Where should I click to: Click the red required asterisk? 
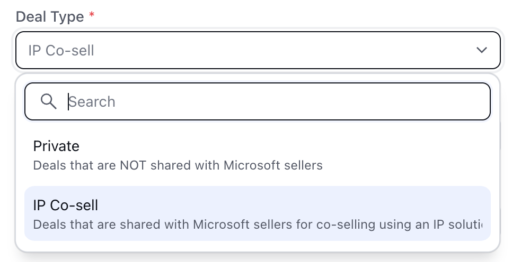pos(92,15)
